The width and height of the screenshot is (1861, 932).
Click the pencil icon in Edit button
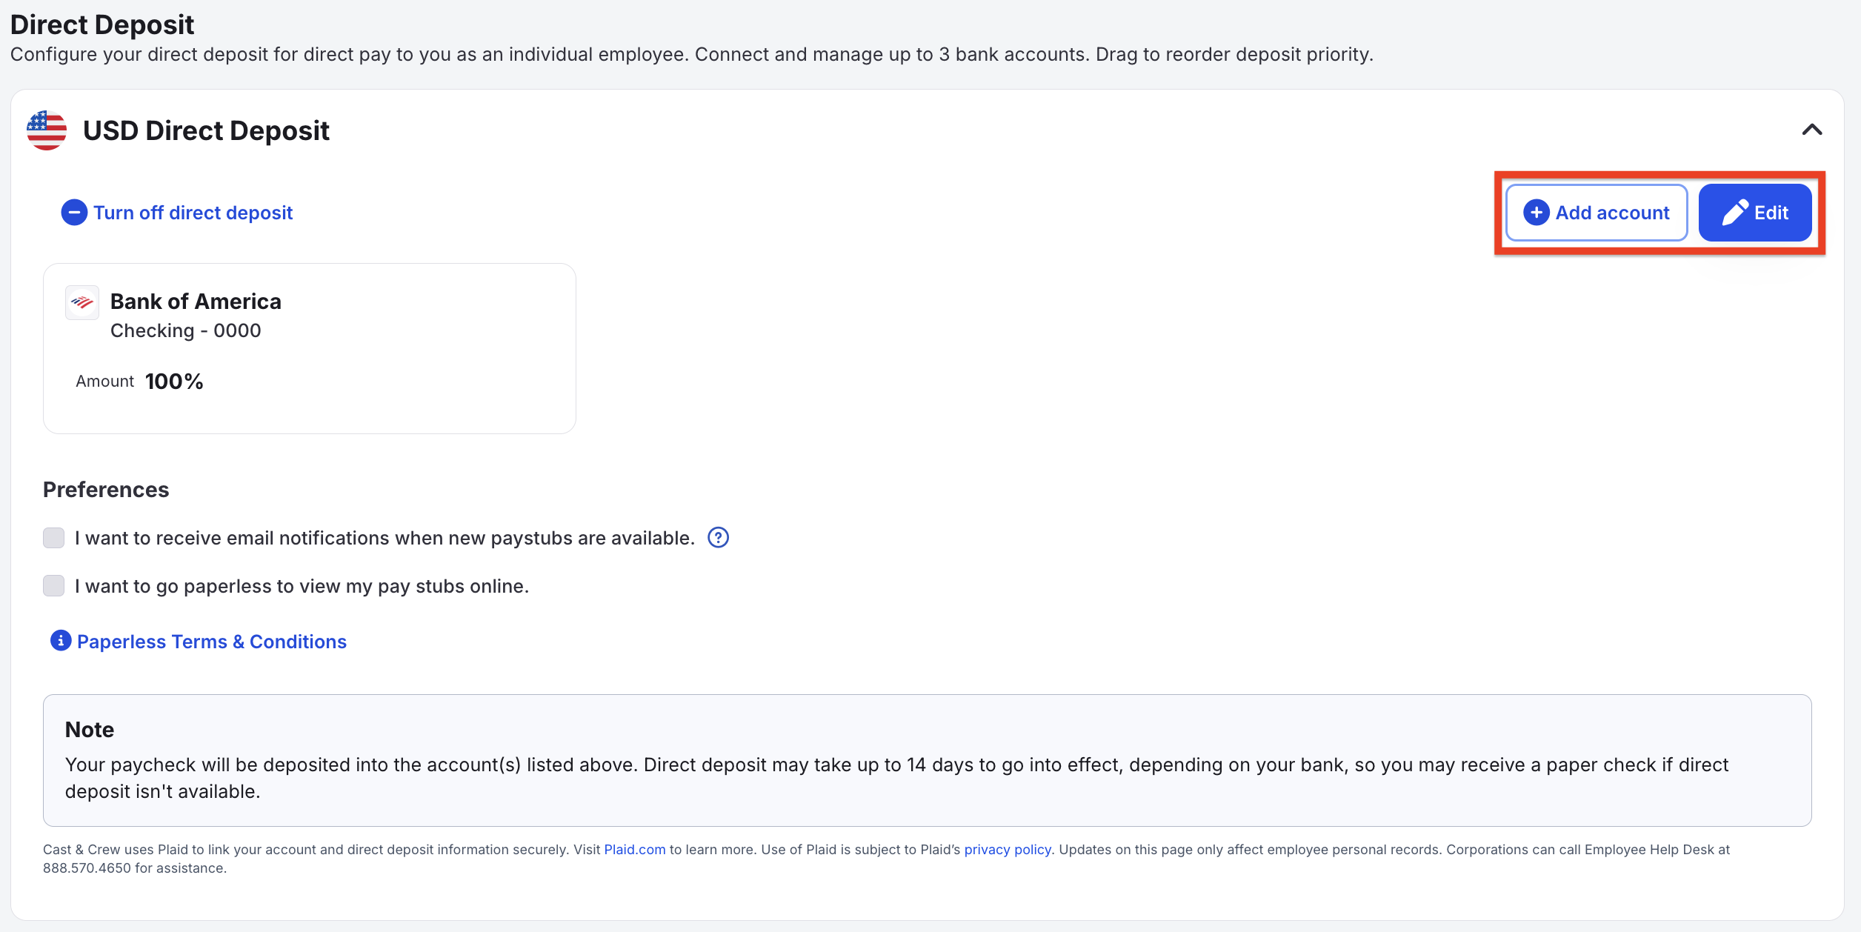1735,213
